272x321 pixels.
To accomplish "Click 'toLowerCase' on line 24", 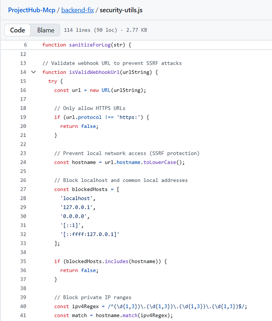I will coord(160,162).
